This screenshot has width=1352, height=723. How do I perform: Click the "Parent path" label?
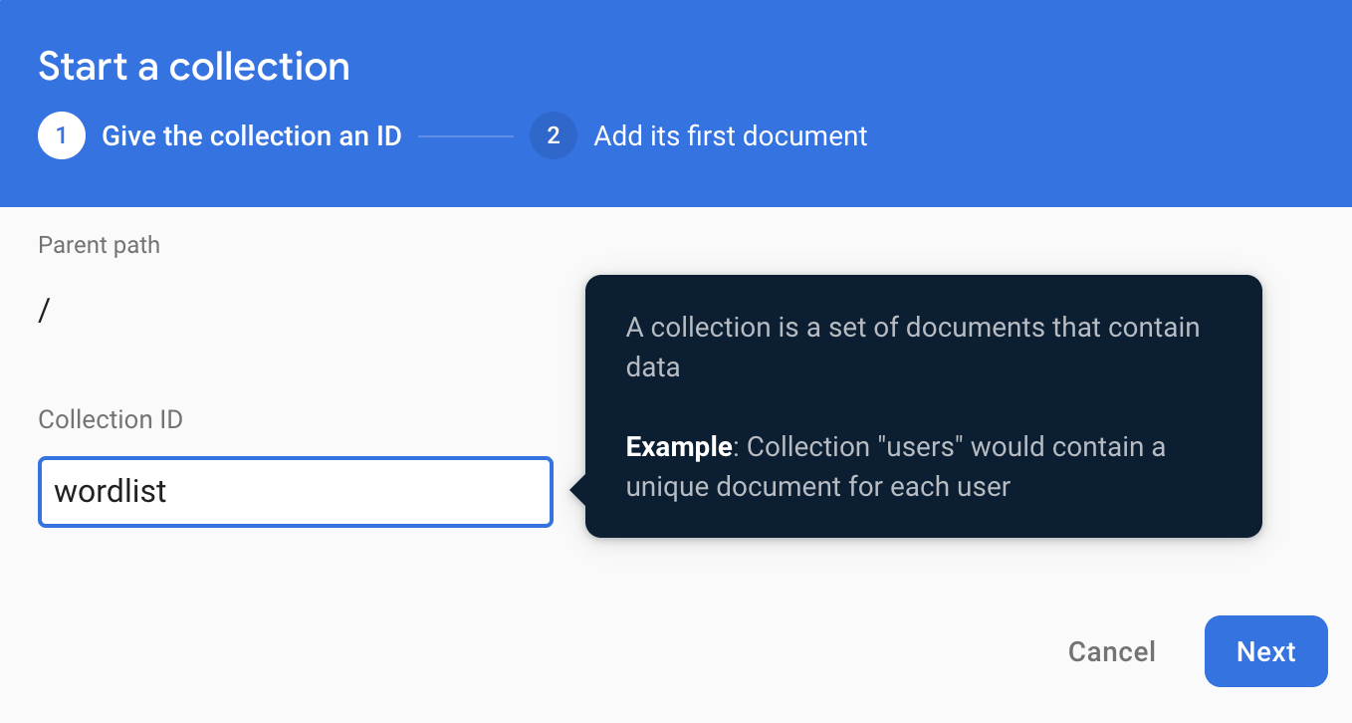(x=99, y=245)
